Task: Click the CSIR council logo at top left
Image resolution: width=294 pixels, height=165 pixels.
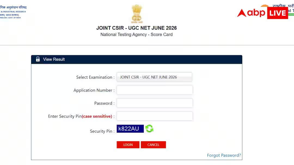Action: click(13, 12)
